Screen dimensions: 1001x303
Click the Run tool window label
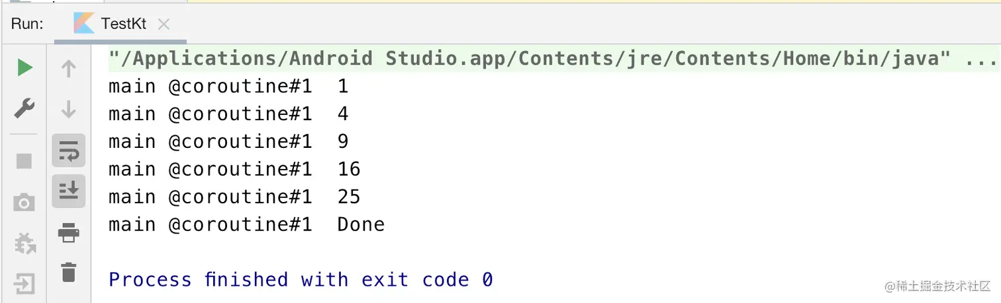[27, 24]
